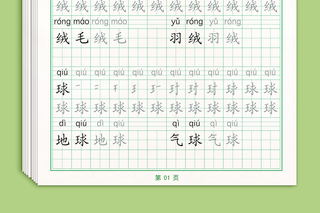Screen dimensions: 320x213
Task: Click the gray tracing character 地
Action: click(x=101, y=140)
